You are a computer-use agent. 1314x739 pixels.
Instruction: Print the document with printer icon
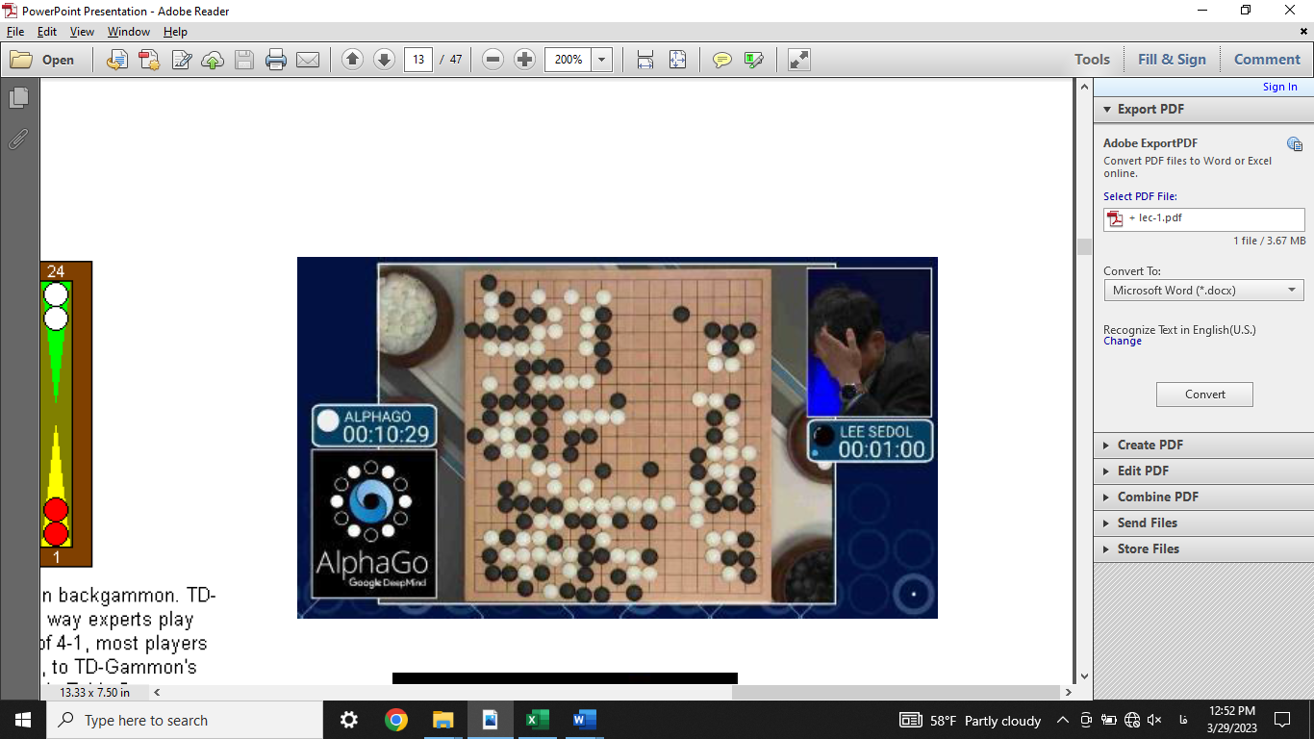(276, 60)
